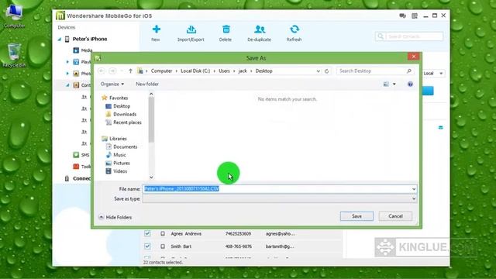Close the Save As dialog
Viewport: 496px width, 279px height.
(x=413, y=57)
